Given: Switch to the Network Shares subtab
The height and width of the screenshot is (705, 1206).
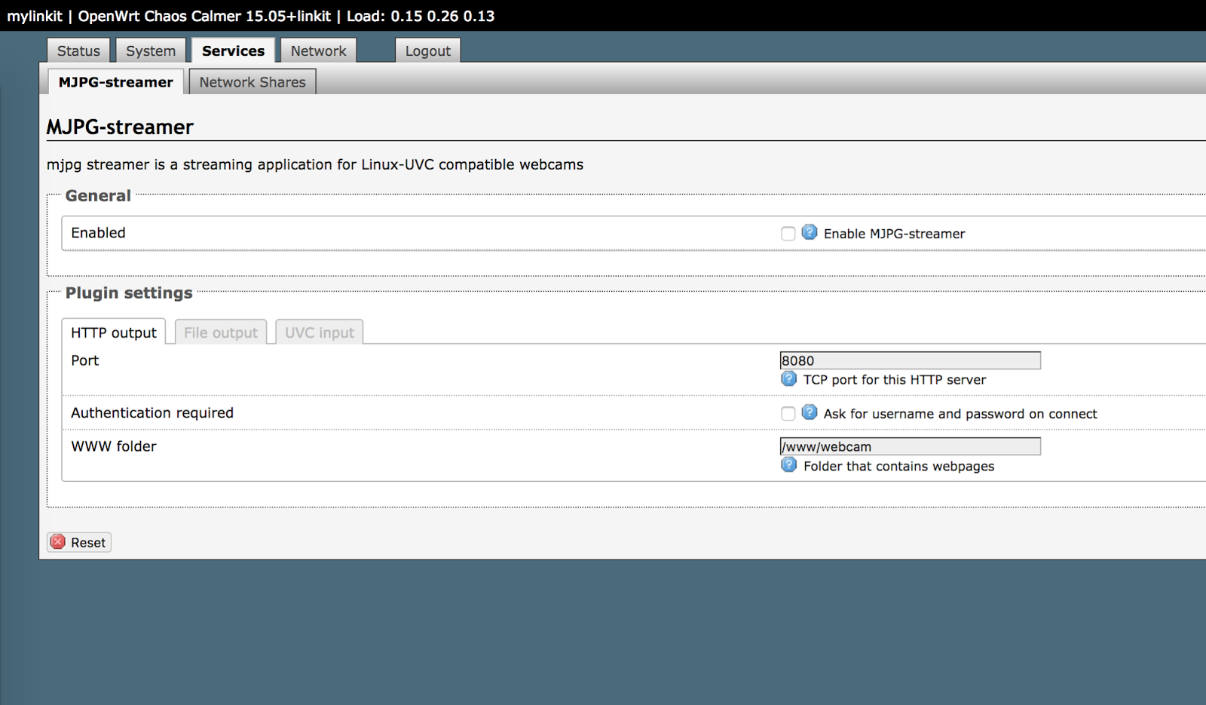Looking at the screenshot, I should coord(253,81).
